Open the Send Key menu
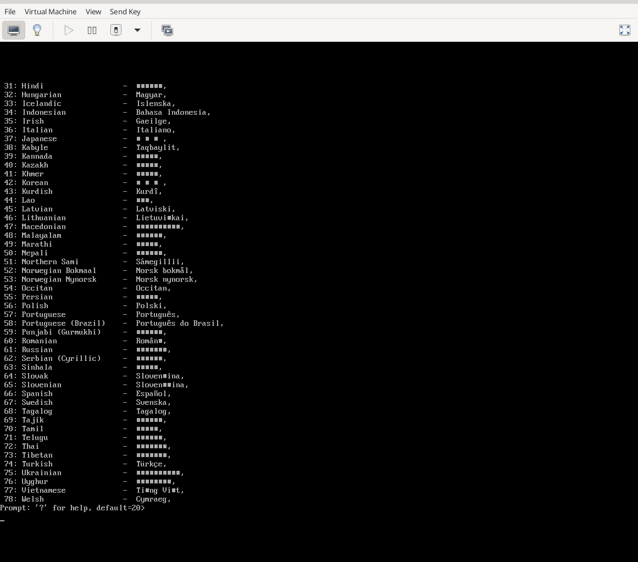638x562 pixels. click(x=125, y=12)
